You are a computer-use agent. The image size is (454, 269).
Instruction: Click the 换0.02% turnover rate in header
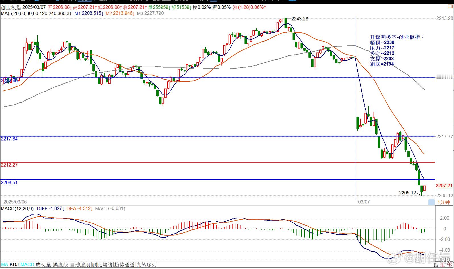coord(202,7)
